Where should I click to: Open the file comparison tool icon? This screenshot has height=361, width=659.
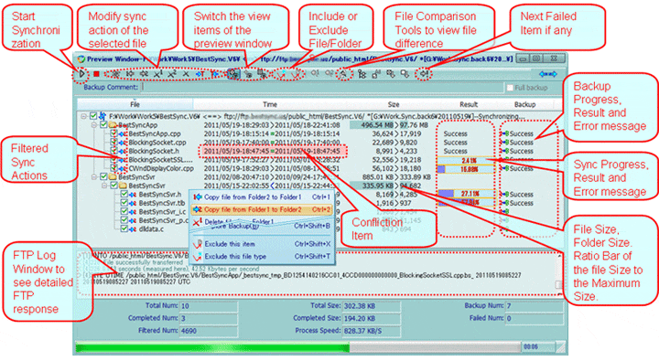point(344,74)
